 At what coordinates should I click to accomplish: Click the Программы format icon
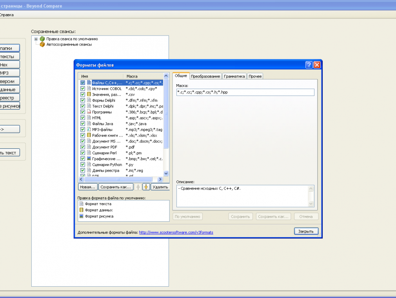coord(89,112)
